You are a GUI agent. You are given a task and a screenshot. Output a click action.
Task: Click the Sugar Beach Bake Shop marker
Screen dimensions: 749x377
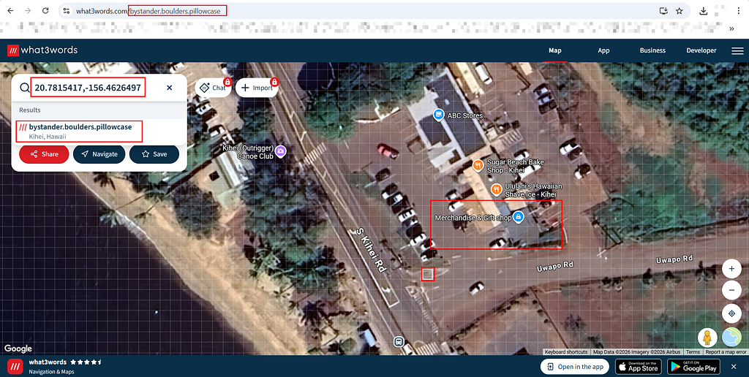478,165
